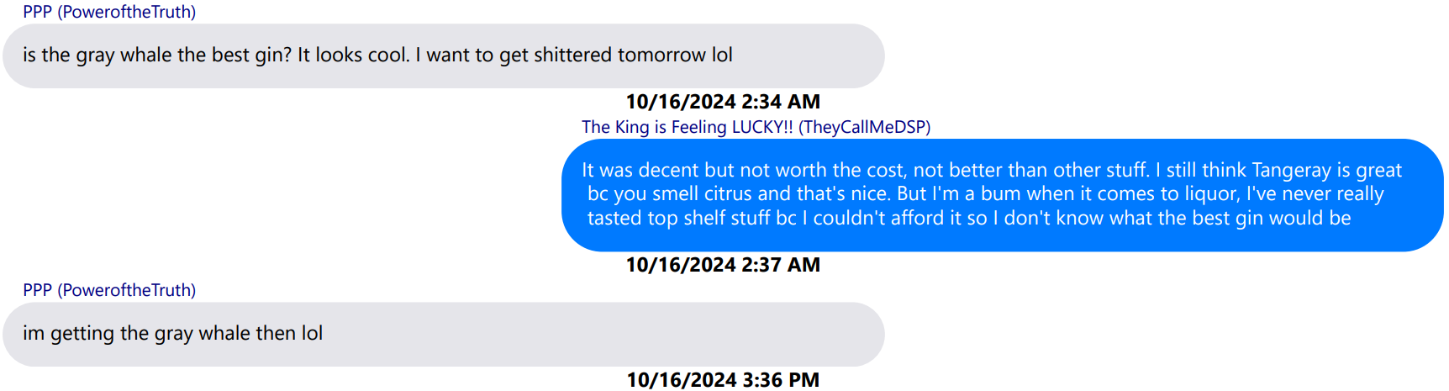Click the 10/16/2024 2:37 AM timestamp
The image size is (1449, 391).
(x=723, y=265)
